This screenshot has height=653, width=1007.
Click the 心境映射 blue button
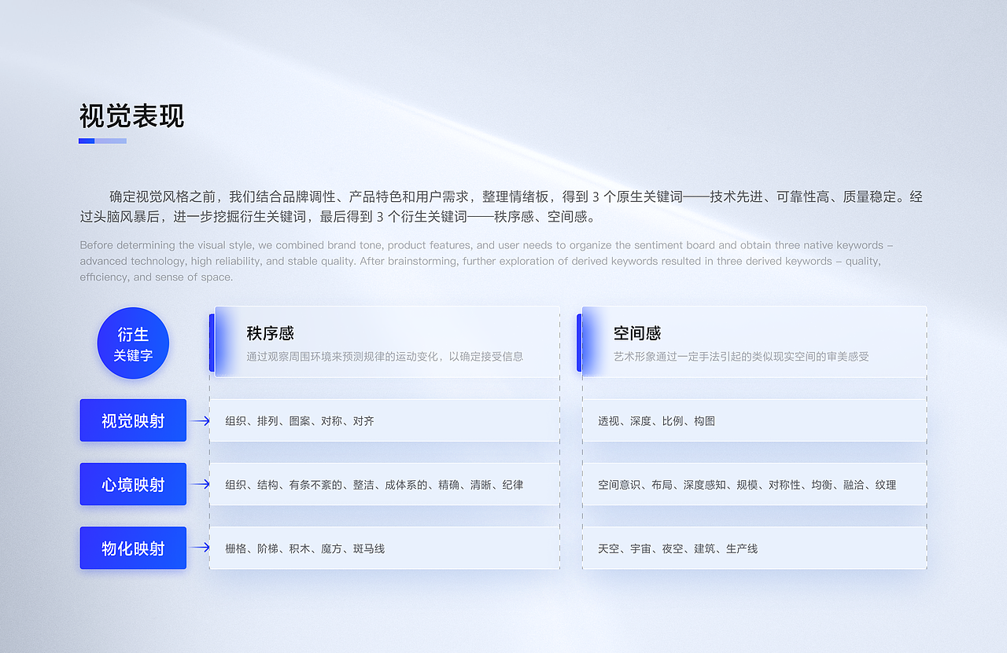click(x=133, y=484)
